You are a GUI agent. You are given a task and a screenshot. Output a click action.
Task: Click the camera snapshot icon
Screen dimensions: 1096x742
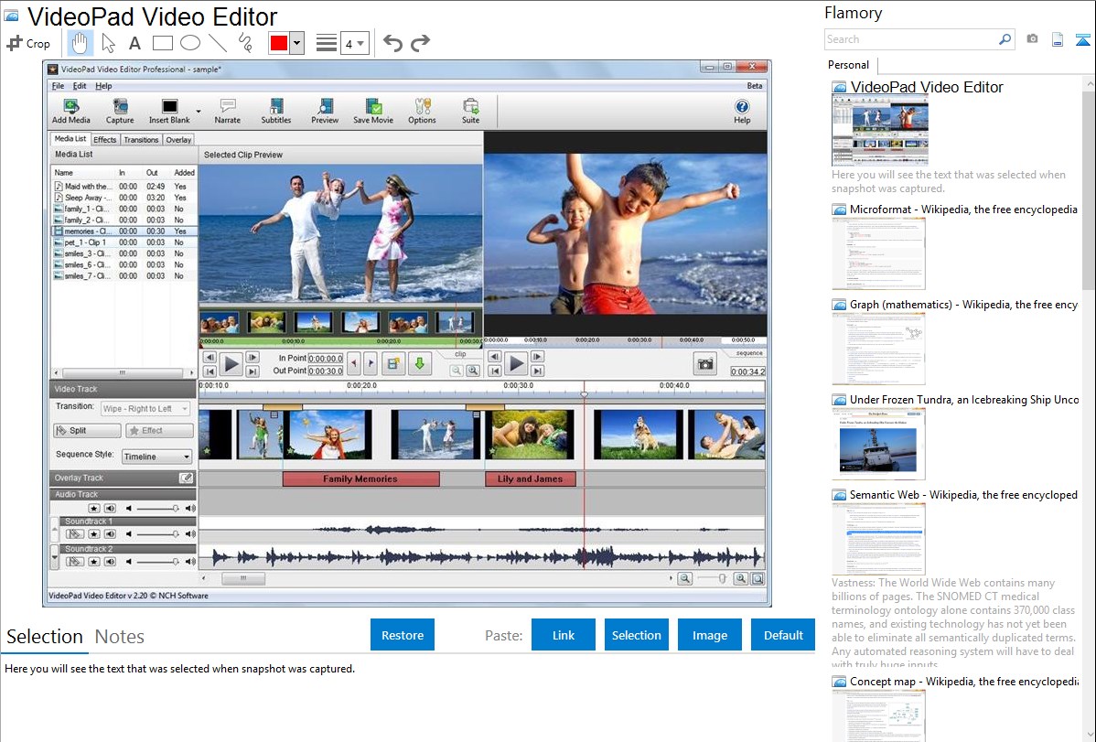1032,39
